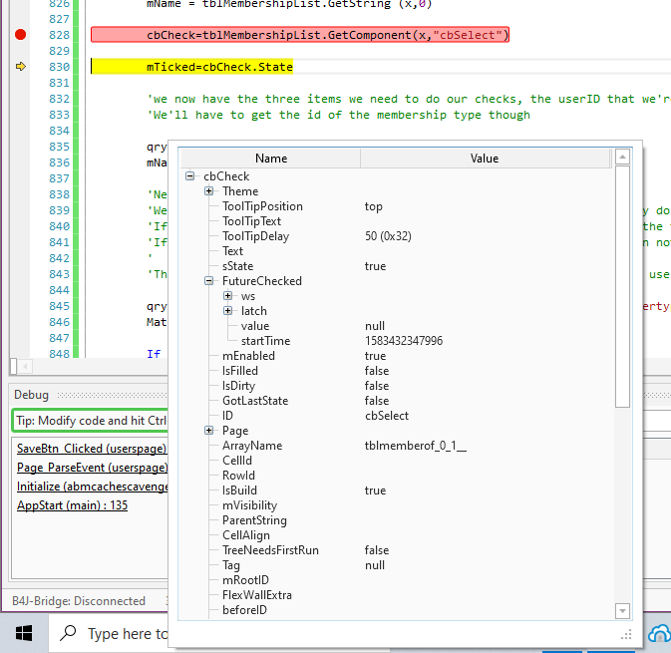
Task: Click the taskbar search magnifier icon
Action: point(68,632)
